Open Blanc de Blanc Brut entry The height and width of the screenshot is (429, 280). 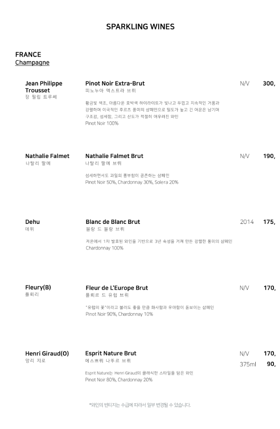click(112, 222)
